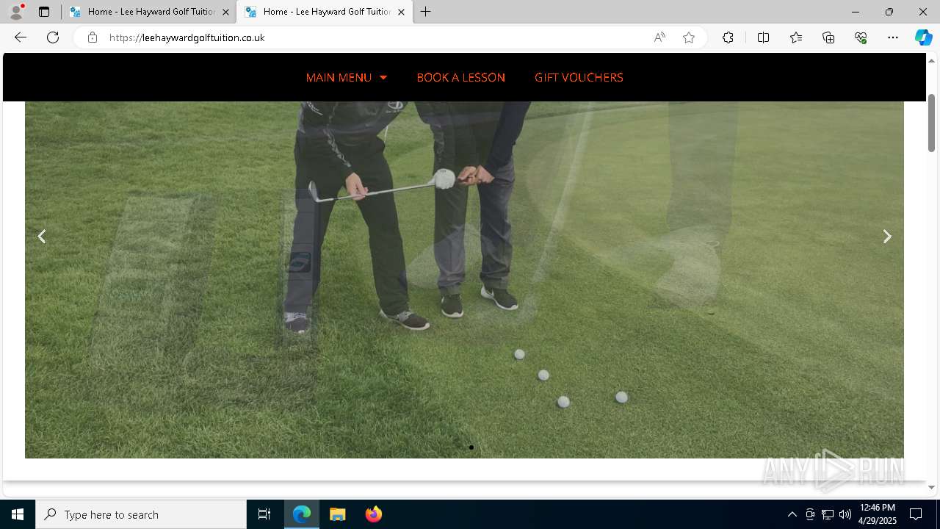Click the taskbar search box
The image size is (940, 529).
[x=141, y=514]
